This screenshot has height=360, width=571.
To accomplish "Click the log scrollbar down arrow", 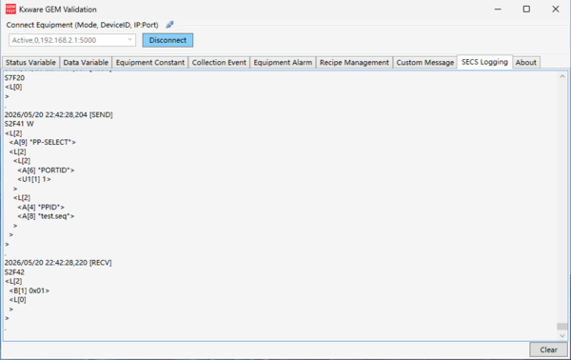I will click(561, 335).
